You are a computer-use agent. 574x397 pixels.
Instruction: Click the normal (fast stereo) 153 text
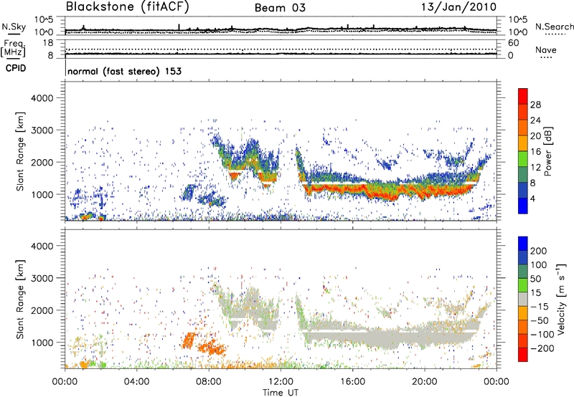pos(124,71)
